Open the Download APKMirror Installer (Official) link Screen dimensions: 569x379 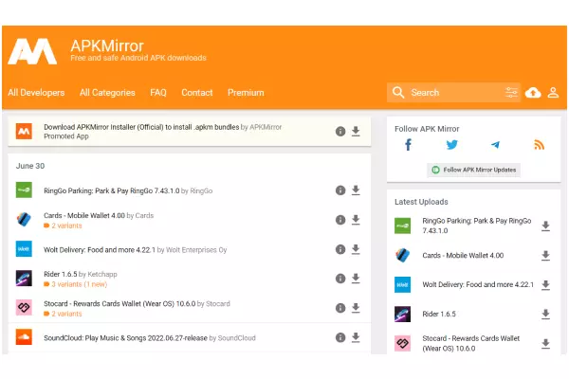(141, 127)
